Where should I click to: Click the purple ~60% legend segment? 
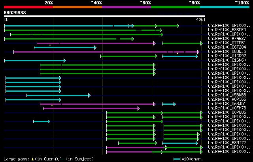(x=126, y=7)
